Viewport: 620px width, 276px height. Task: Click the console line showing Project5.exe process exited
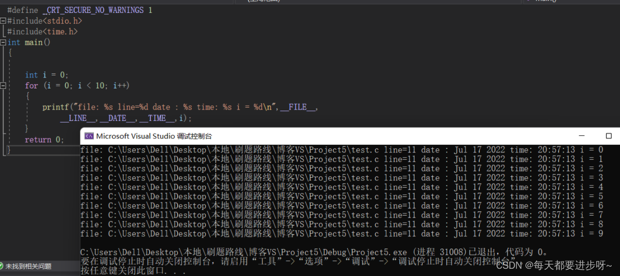point(314,252)
